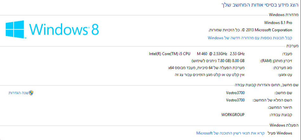
Task: Click Vostro3700 next to השם המלא label
Action: 235,100
